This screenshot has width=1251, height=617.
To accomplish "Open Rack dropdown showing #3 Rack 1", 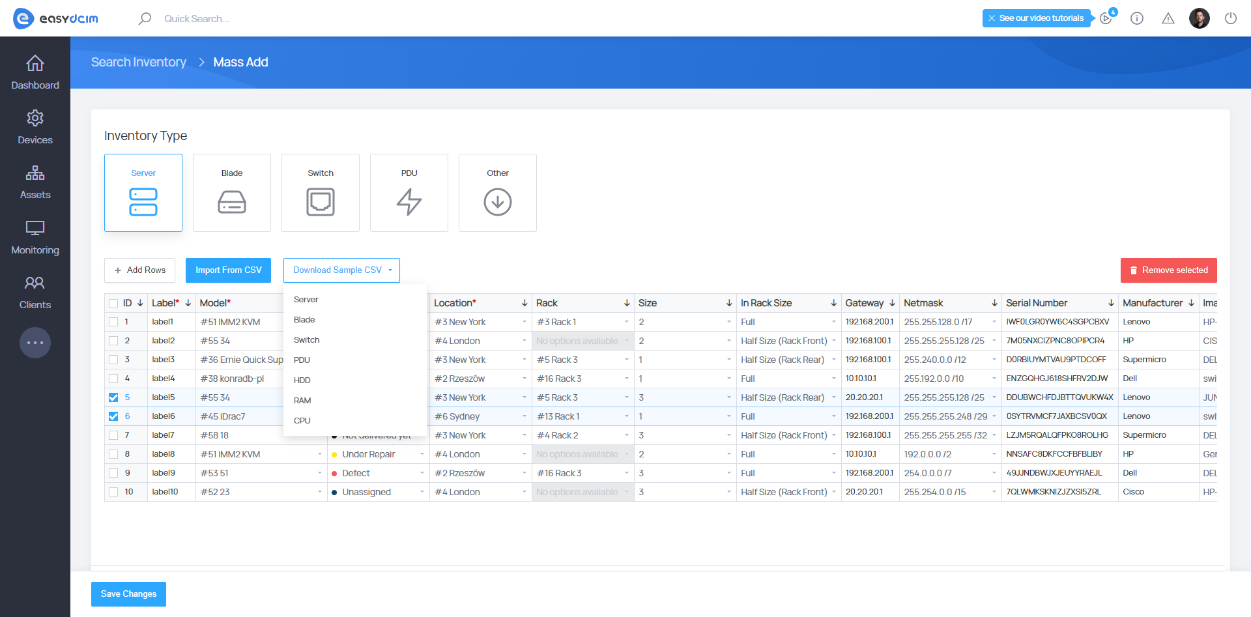I will [582, 322].
